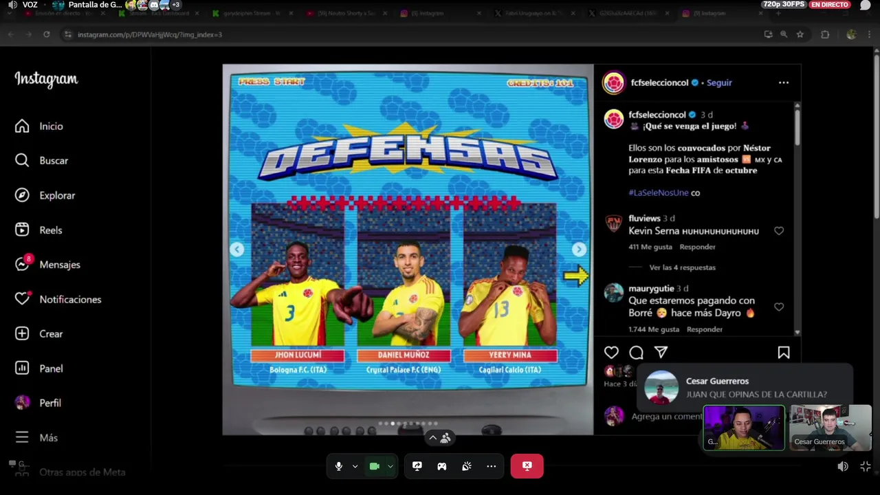Expand the participants chevron panel
880x495 pixels.
(x=439, y=437)
